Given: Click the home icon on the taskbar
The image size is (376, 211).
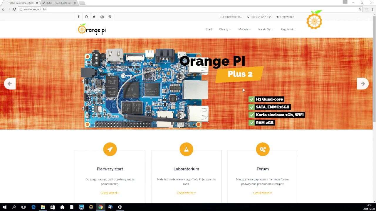Looking at the screenshot, I should [62, 207].
